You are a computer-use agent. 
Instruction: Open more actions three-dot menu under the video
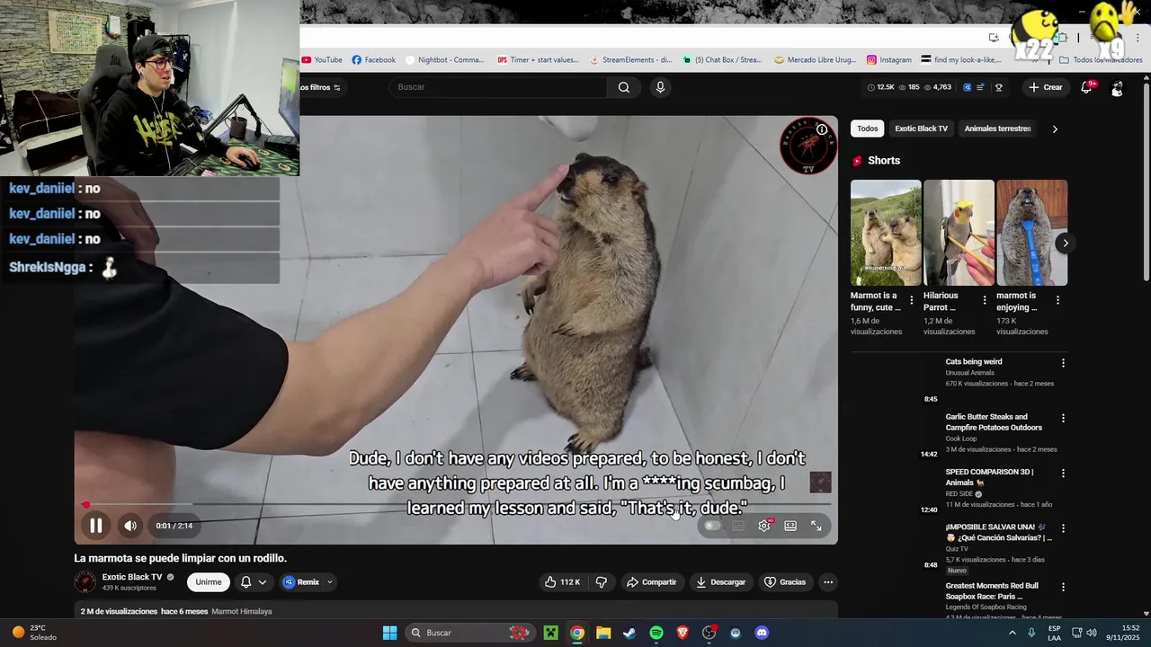coord(828,582)
